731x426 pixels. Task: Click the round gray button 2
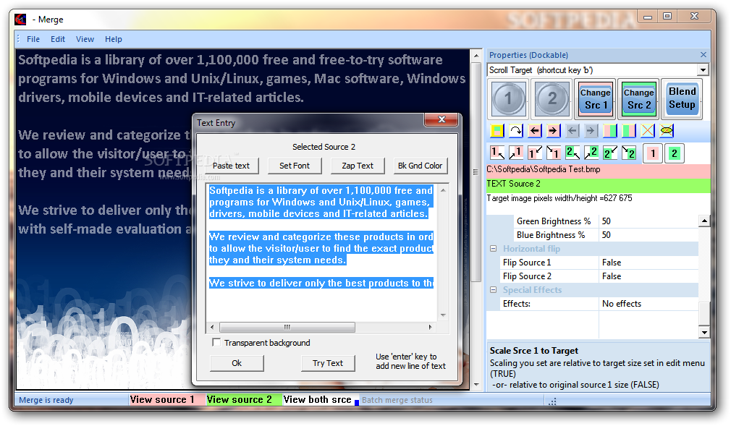[x=552, y=98]
